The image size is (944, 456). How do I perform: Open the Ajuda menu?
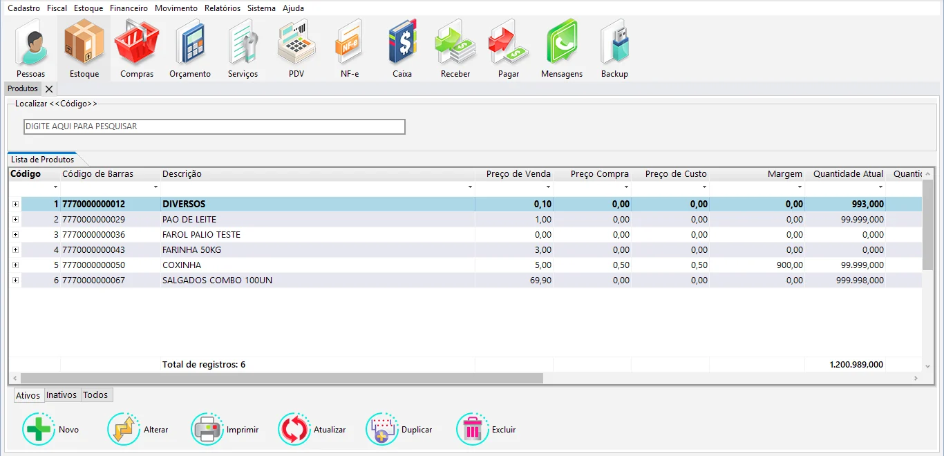293,8
